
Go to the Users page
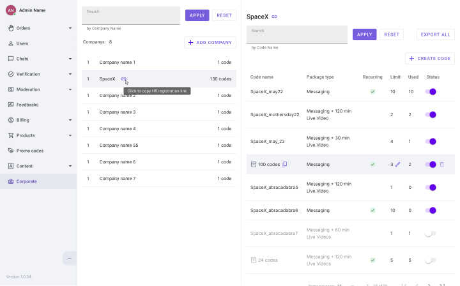tap(22, 43)
